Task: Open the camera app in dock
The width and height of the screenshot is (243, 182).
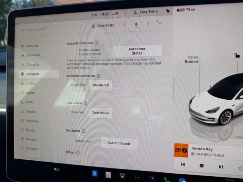Action: point(152,179)
